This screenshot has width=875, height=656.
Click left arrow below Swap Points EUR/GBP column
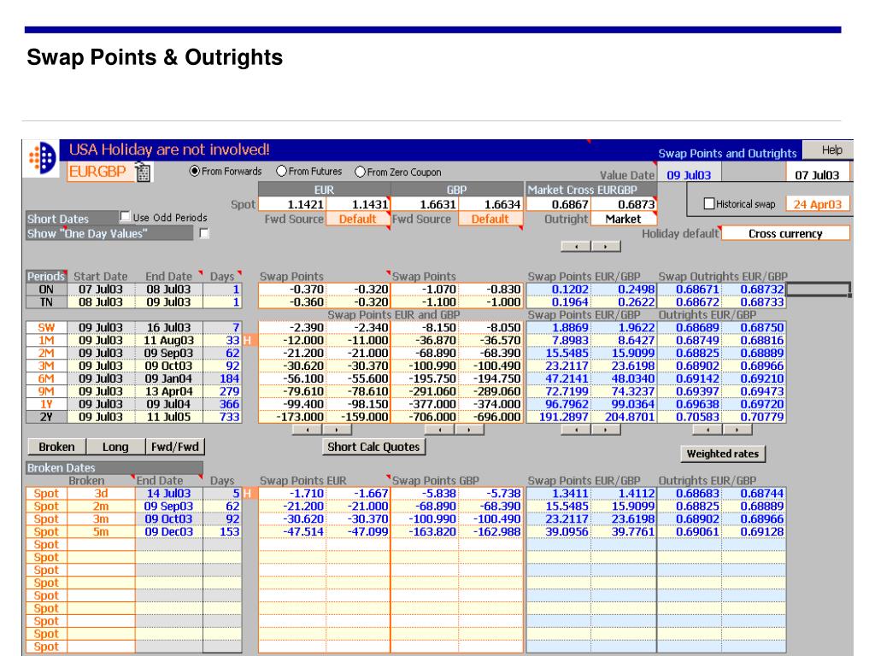click(x=575, y=429)
